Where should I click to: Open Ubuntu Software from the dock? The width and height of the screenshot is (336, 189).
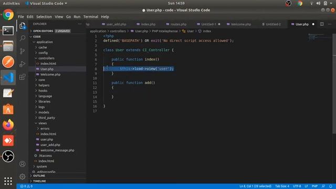pyautogui.click(x=8, y=109)
